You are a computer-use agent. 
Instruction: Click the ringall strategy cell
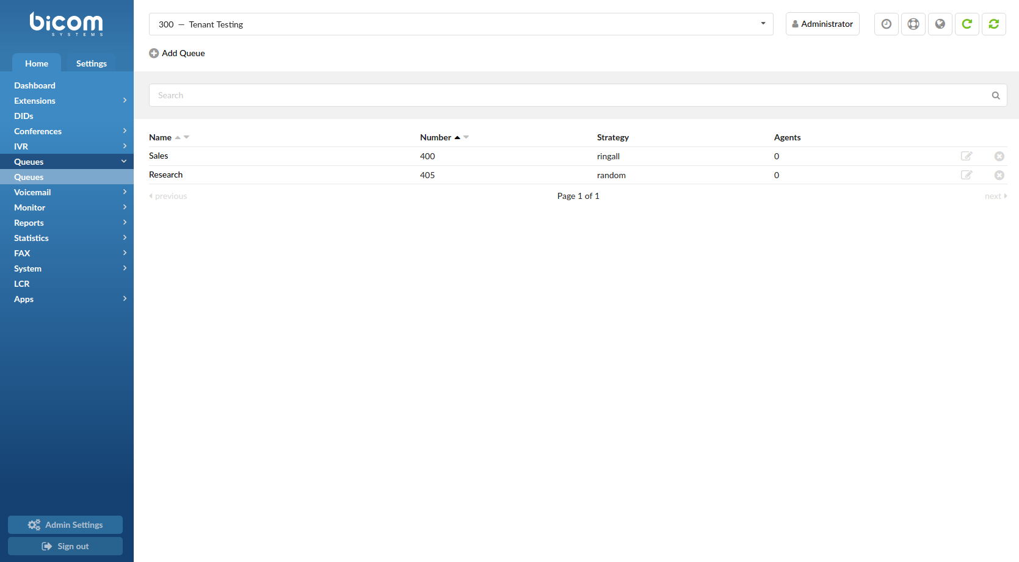click(x=608, y=156)
